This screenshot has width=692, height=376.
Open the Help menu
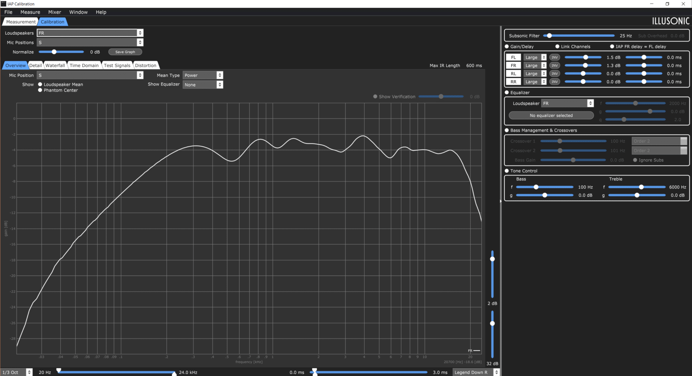(x=101, y=12)
